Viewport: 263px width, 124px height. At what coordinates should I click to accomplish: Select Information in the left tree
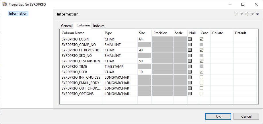(18, 13)
